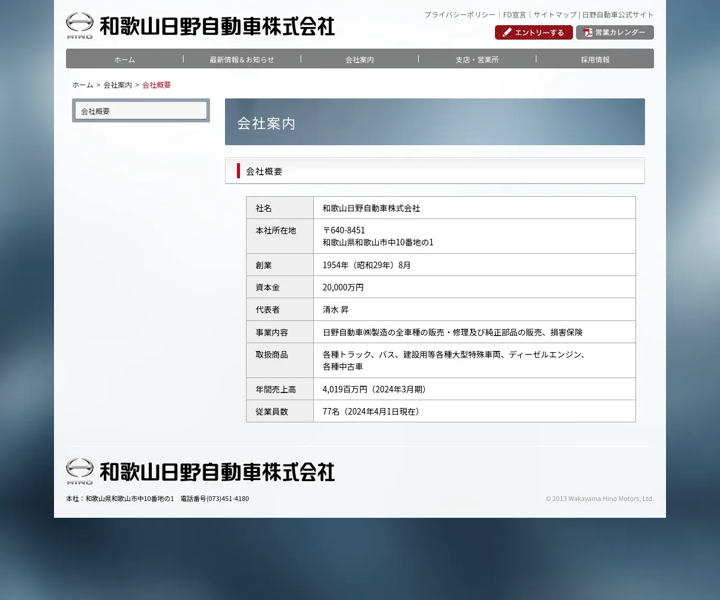Click the value 4,019百万円（2024年3月期）
The width and height of the screenshot is (720, 600).
coord(376,389)
